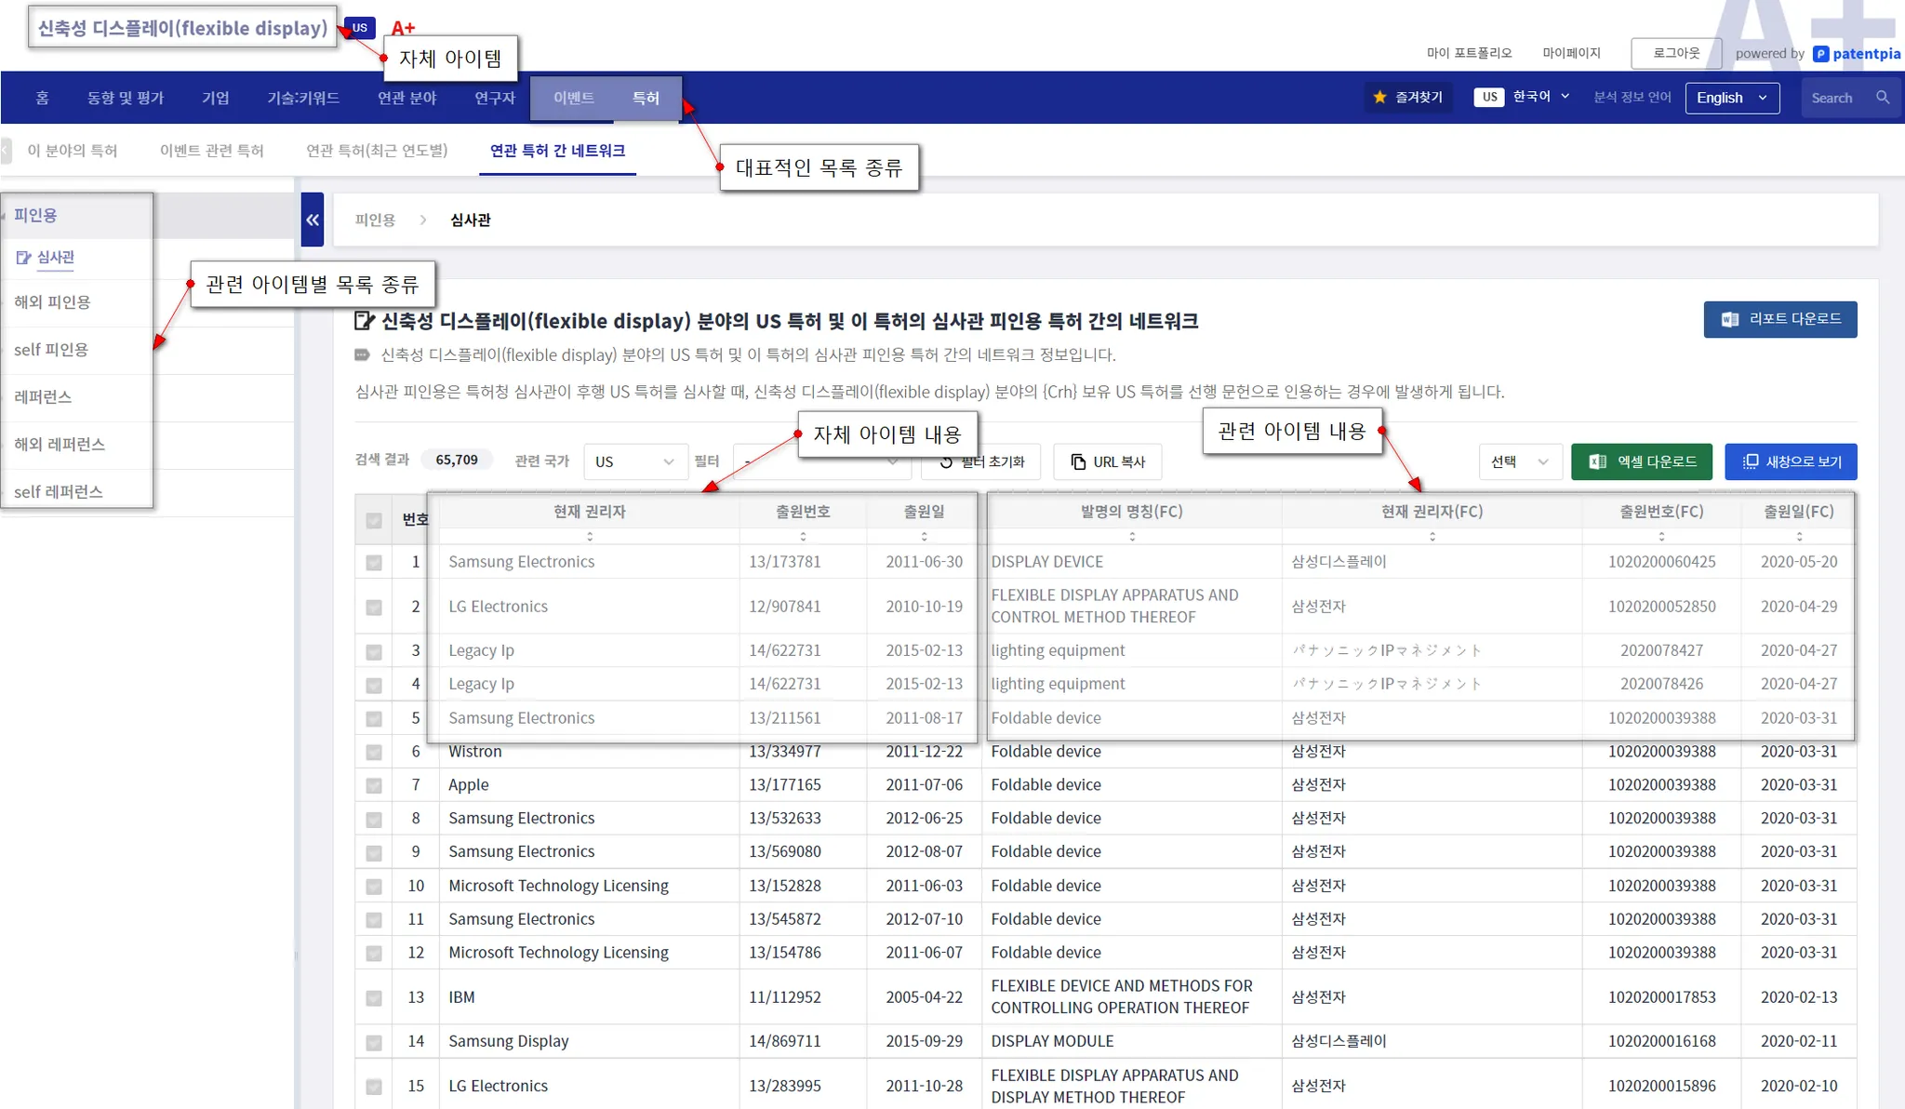The height and width of the screenshot is (1109, 1905).
Task: Click Excel icon on download button
Action: (1597, 461)
